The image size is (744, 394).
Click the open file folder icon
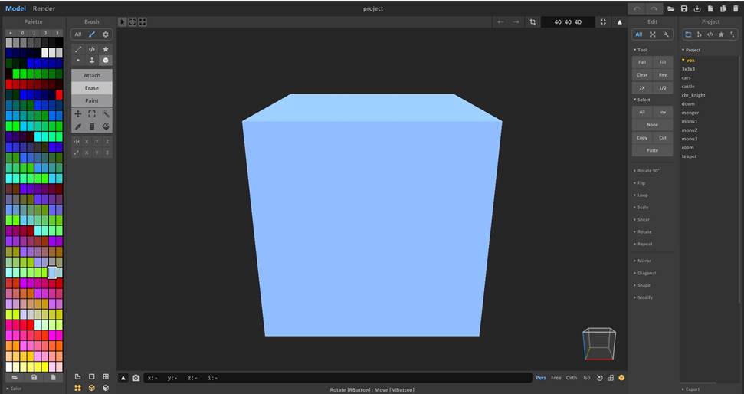click(670, 8)
